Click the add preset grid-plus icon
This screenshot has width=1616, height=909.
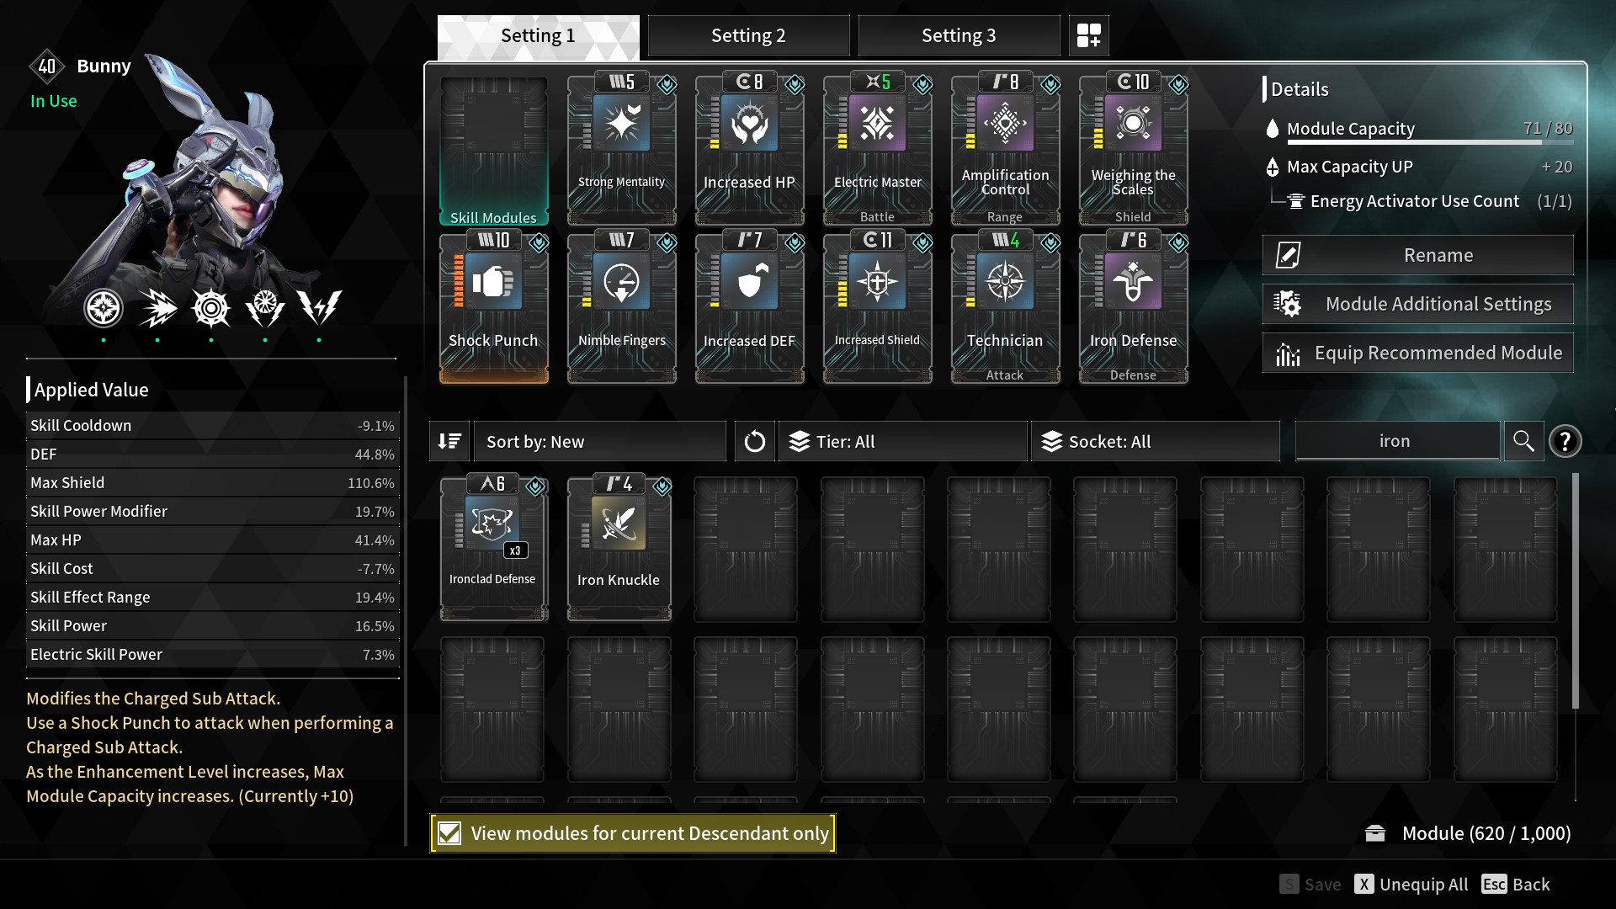1088,35
